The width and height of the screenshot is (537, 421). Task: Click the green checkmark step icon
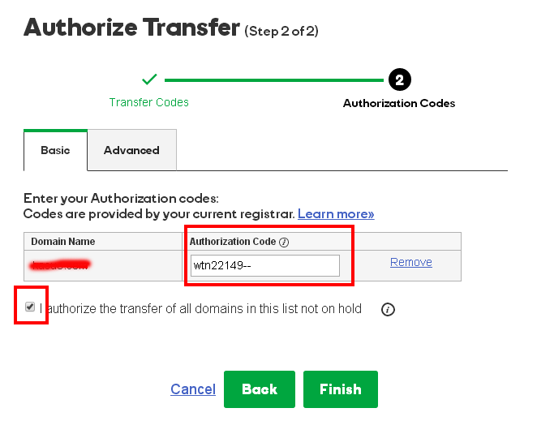(149, 79)
